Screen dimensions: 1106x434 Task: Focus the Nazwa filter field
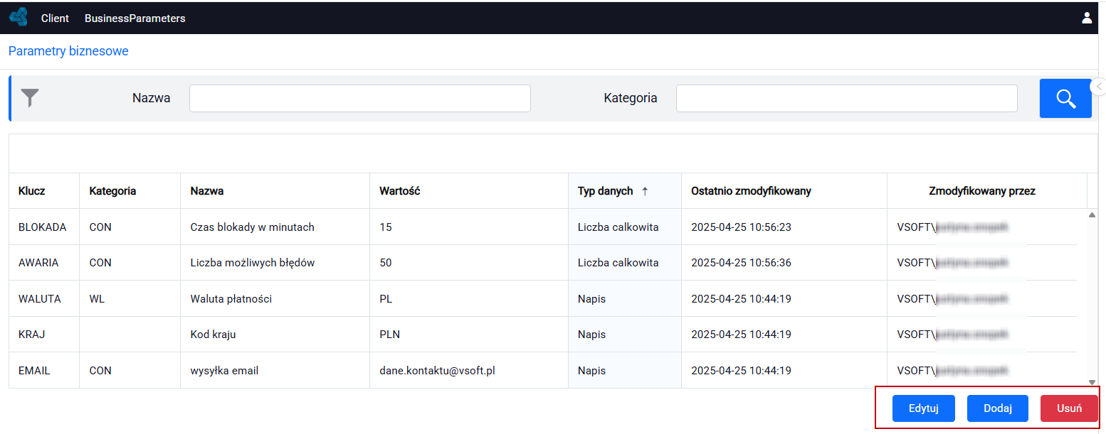(360, 98)
